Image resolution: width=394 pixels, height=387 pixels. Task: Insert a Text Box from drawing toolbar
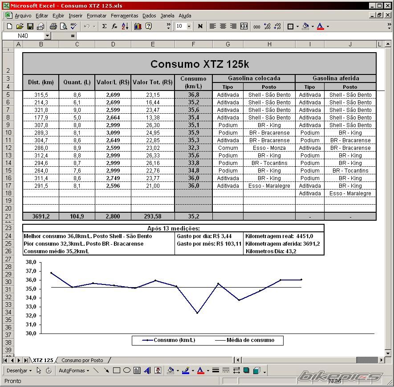point(137,371)
